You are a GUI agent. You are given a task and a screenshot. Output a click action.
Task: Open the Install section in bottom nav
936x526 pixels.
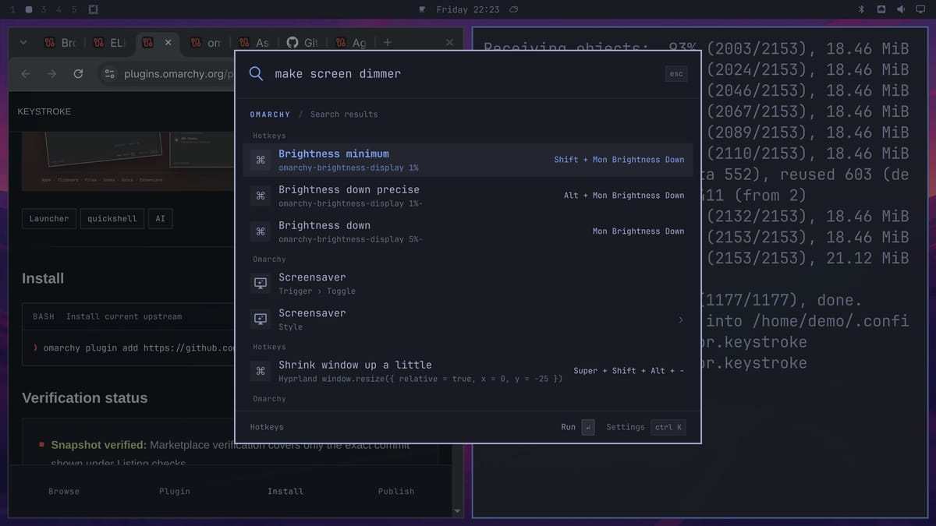285,491
